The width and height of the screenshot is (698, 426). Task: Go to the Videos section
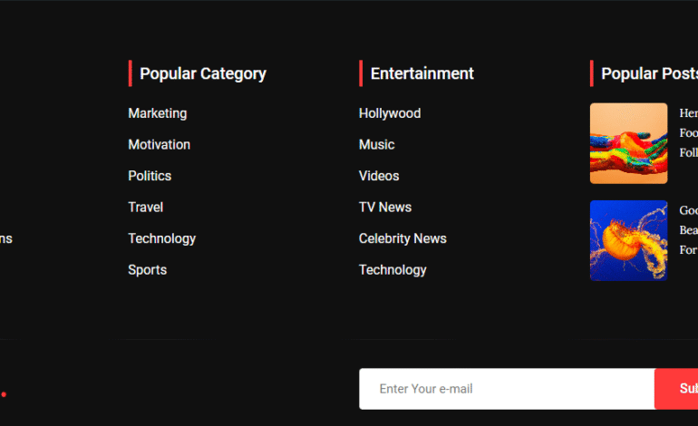[379, 176]
